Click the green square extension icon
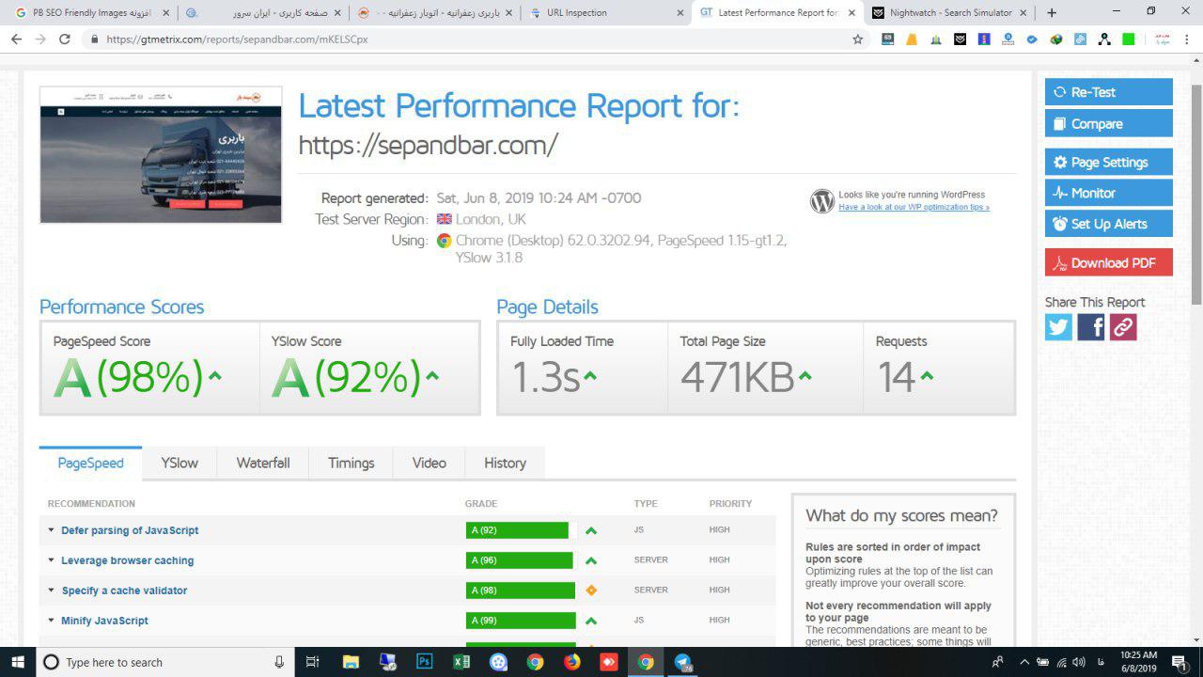Image resolution: width=1203 pixels, height=677 pixels. (1129, 39)
